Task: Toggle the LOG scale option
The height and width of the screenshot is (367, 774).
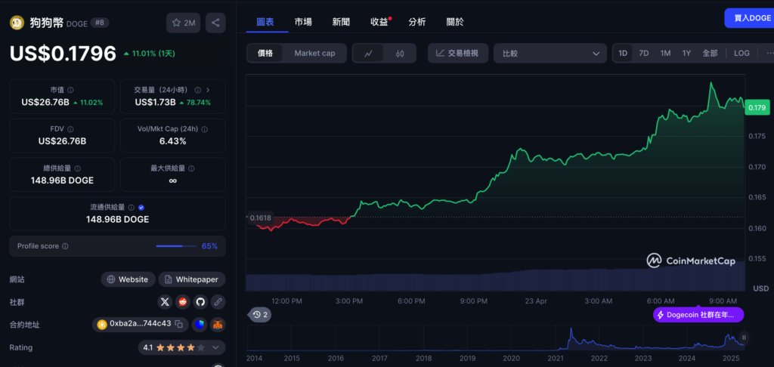Action: coord(741,54)
